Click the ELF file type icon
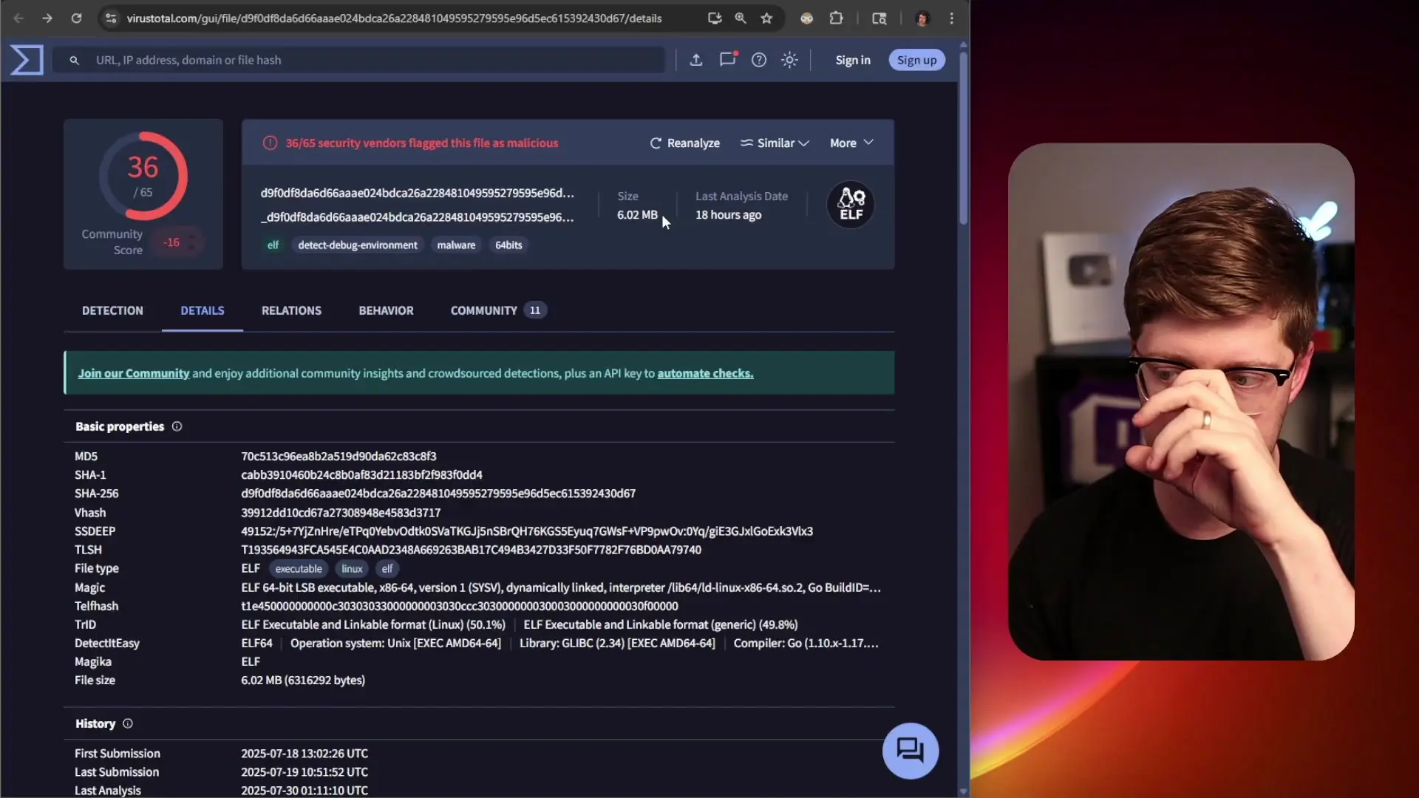 click(851, 205)
